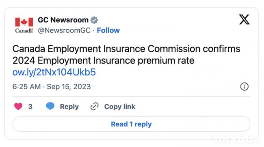Click the Reply text label
The height and width of the screenshot is (147, 264).
[x=69, y=107]
